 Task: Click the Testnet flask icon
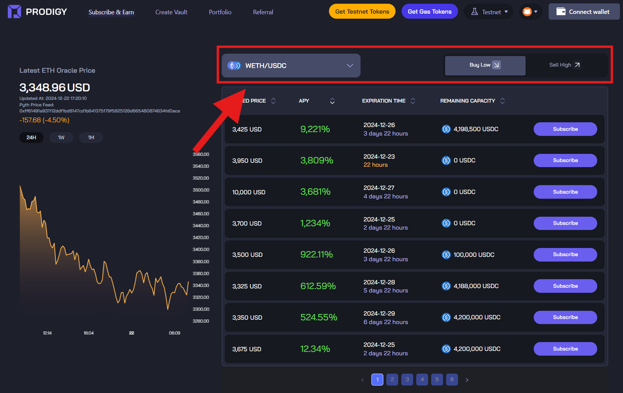(x=475, y=12)
